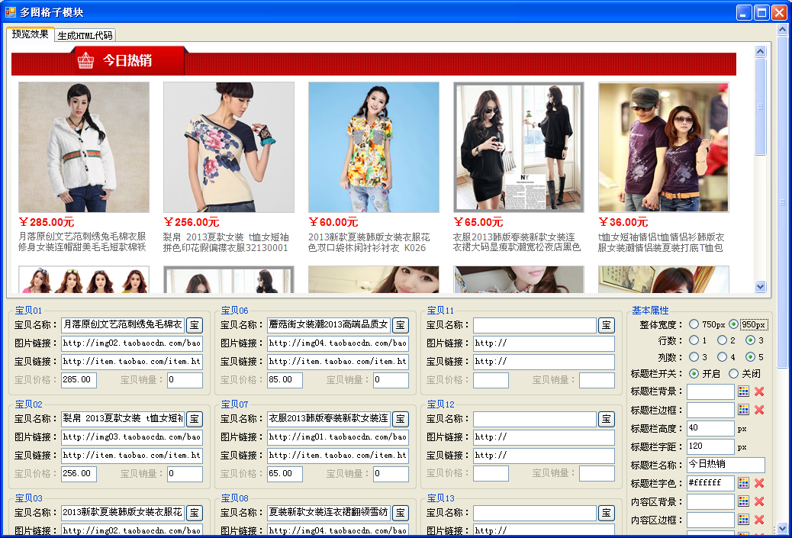Click the 宝 button in 宝贝01 group
792x538 pixels.
tap(195, 326)
